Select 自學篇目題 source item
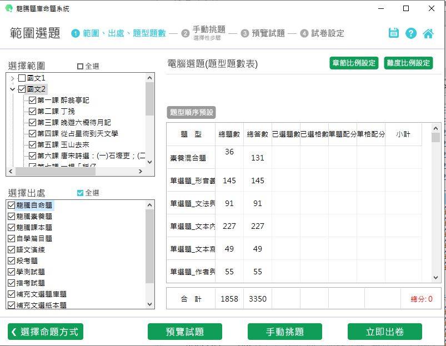This screenshot has width=446, height=346. coord(34,238)
